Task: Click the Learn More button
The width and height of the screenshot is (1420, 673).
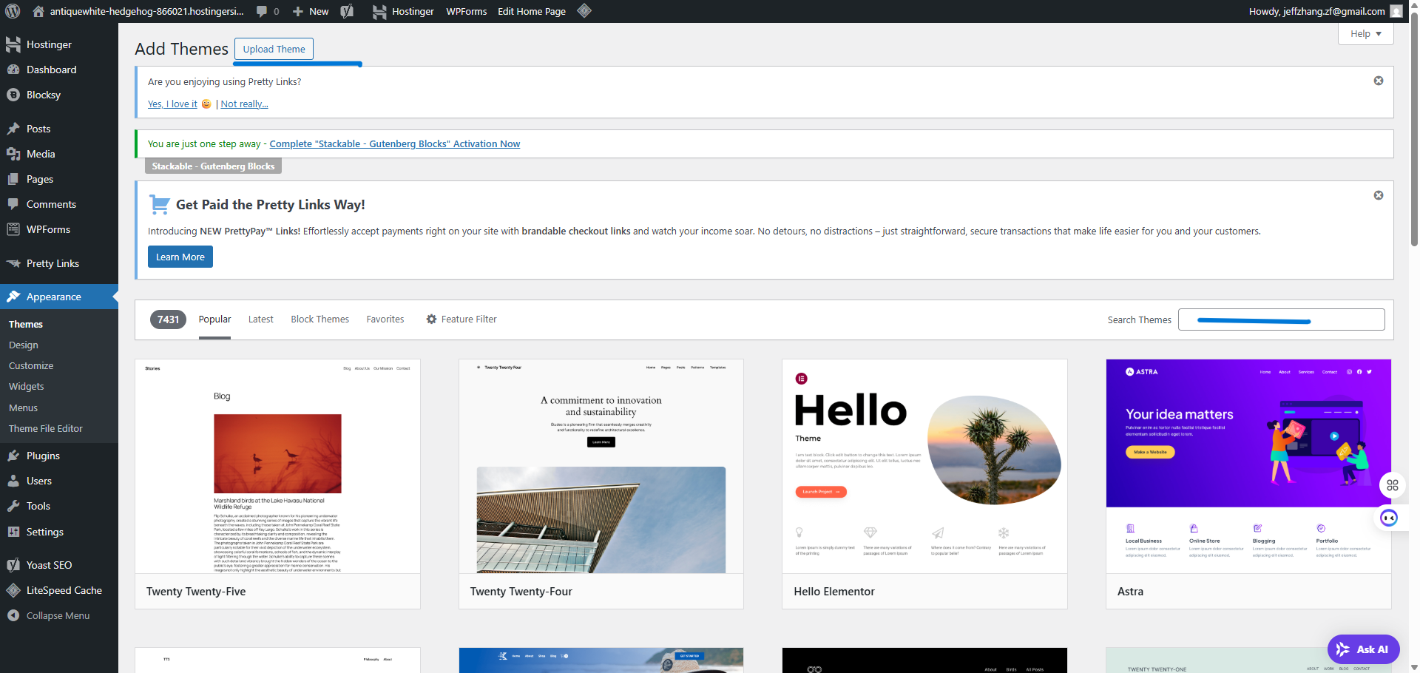Action: (180, 257)
